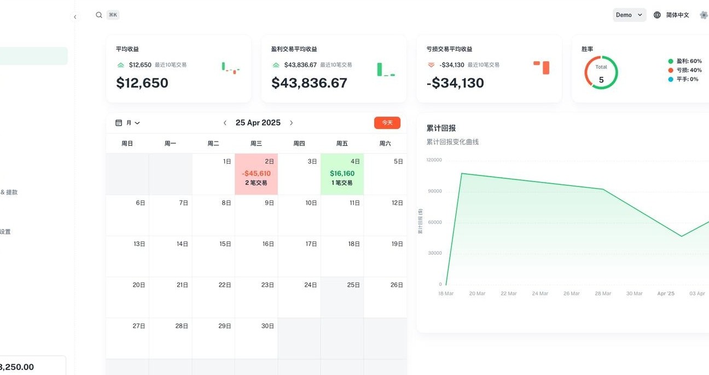
Task: Click the green up-arrow icon in 平均收益 card
Action: pos(121,65)
